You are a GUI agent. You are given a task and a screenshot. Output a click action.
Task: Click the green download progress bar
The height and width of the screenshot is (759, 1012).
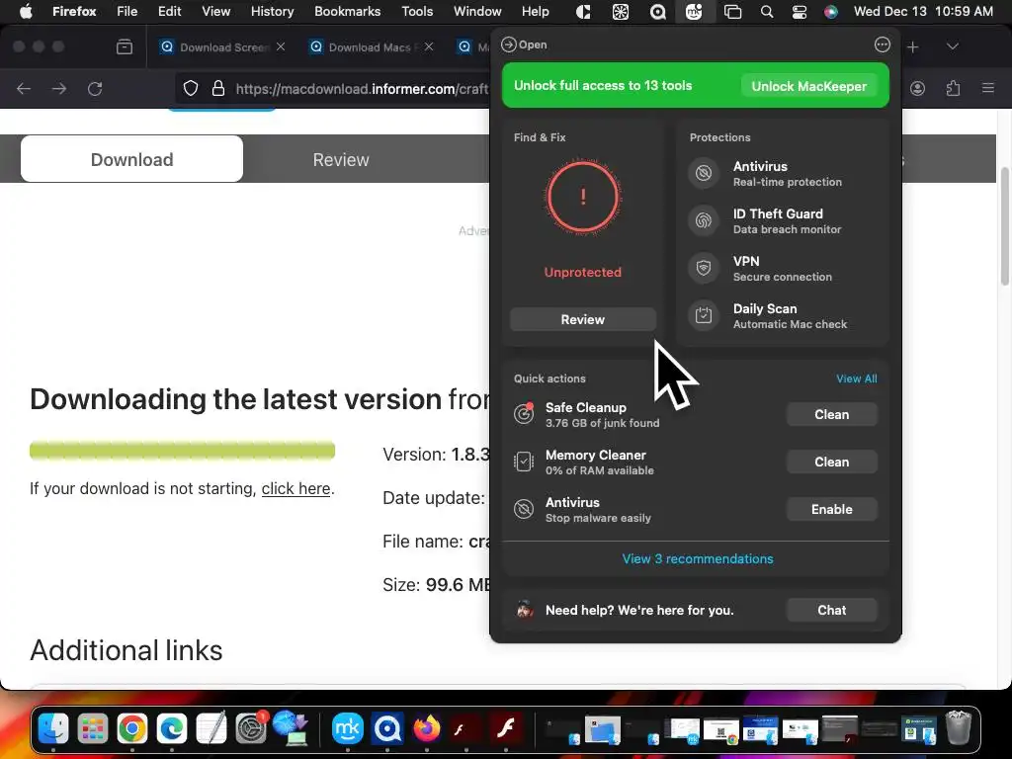tap(182, 451)
